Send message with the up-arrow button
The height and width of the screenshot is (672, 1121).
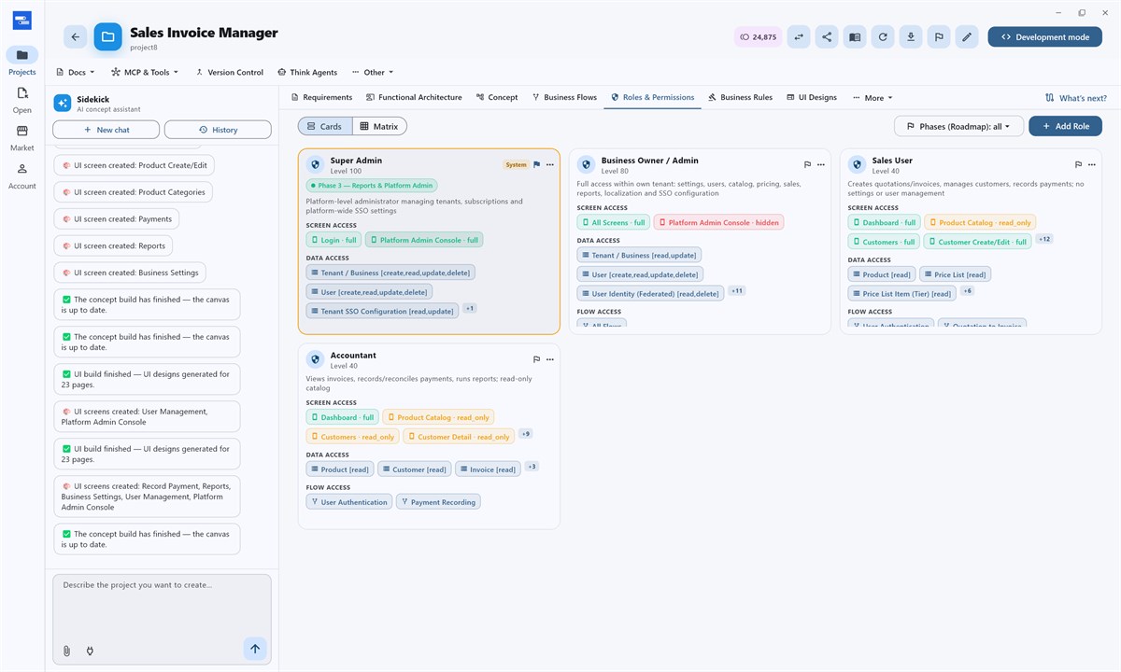(254, 649)
